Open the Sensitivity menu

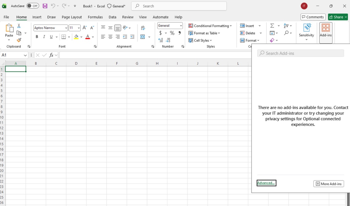306,32
